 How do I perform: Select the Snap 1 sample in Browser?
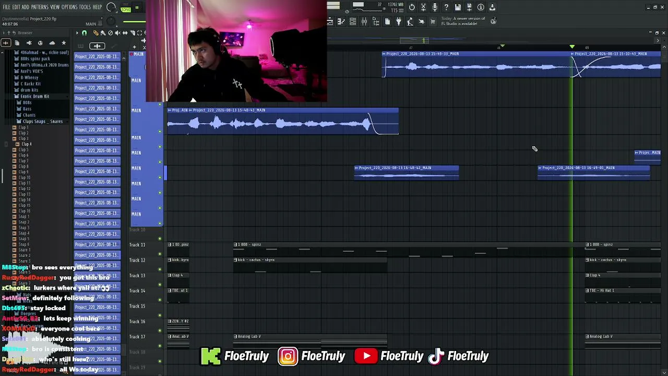(x=23, y=217)
